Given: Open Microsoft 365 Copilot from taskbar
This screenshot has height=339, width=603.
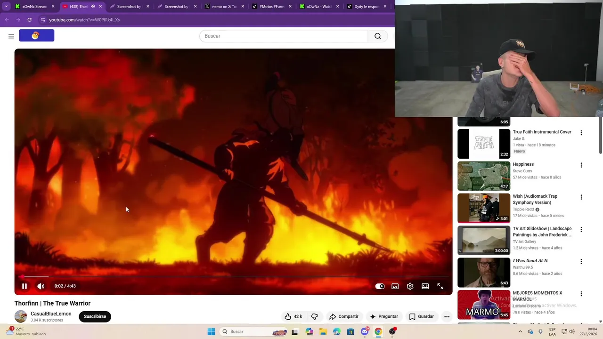Looking at the screenshot, I should pos(310,331).
